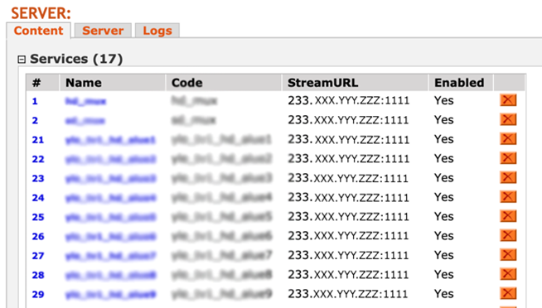Open the service number 23 link
Viewport: 542px width, 308px height.
click(x=38, y=179)
